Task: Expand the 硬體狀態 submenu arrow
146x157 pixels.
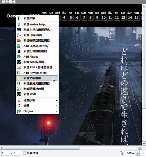Action: (x=56, y=100)
